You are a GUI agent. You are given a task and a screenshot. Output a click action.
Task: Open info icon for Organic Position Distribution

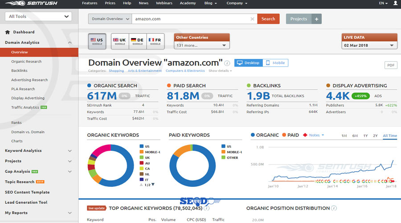334,208
